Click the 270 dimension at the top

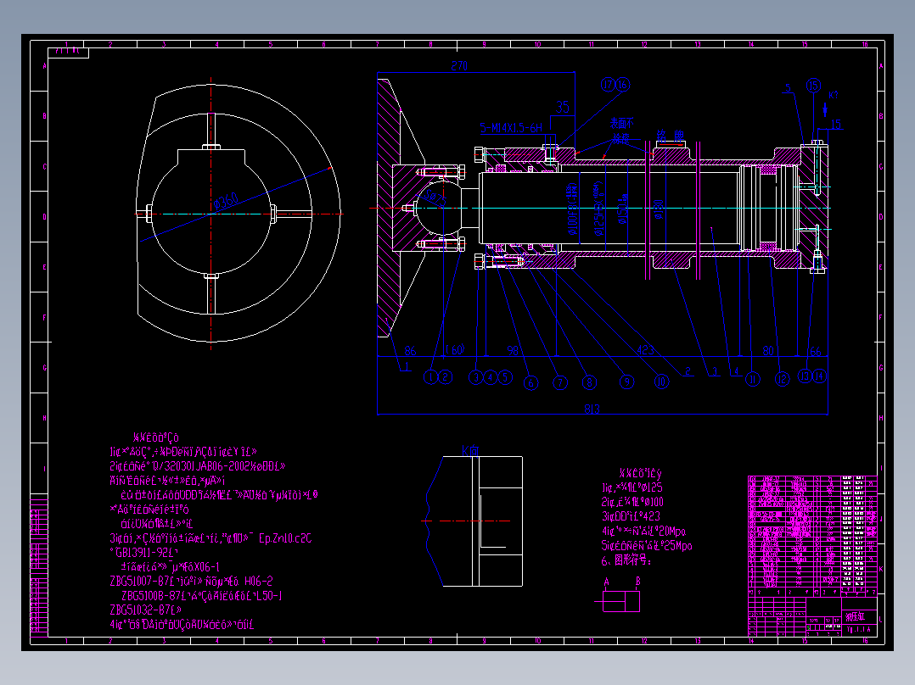click(459, 66)
